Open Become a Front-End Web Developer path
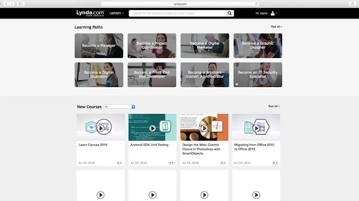359x201 pixels. tap(152, 75)
